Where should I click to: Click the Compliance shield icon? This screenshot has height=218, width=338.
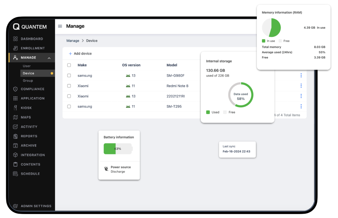coord(15,89)
